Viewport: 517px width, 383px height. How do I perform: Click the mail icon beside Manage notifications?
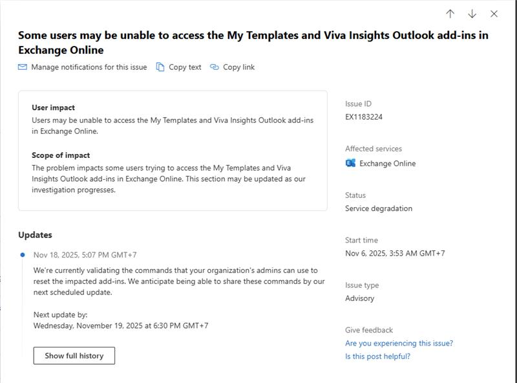tap(21, 67)
